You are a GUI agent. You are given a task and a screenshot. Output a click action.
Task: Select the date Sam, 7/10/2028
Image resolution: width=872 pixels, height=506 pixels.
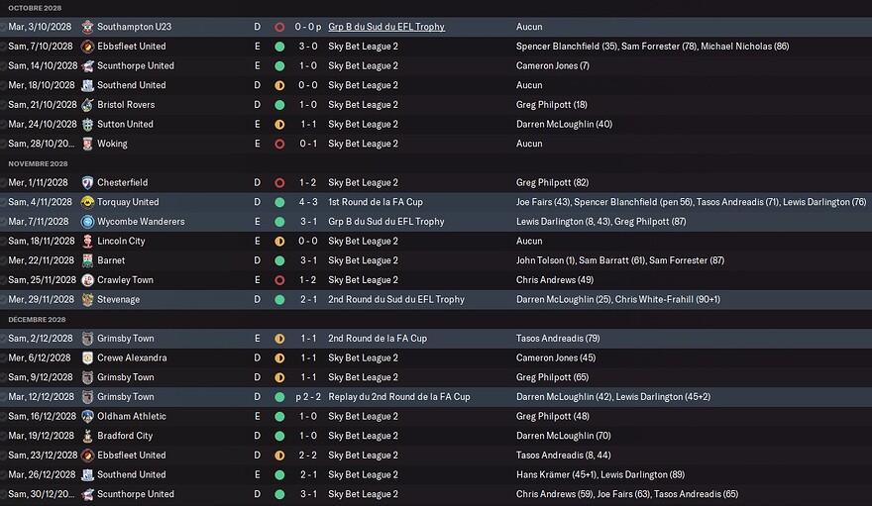(40, 47)
